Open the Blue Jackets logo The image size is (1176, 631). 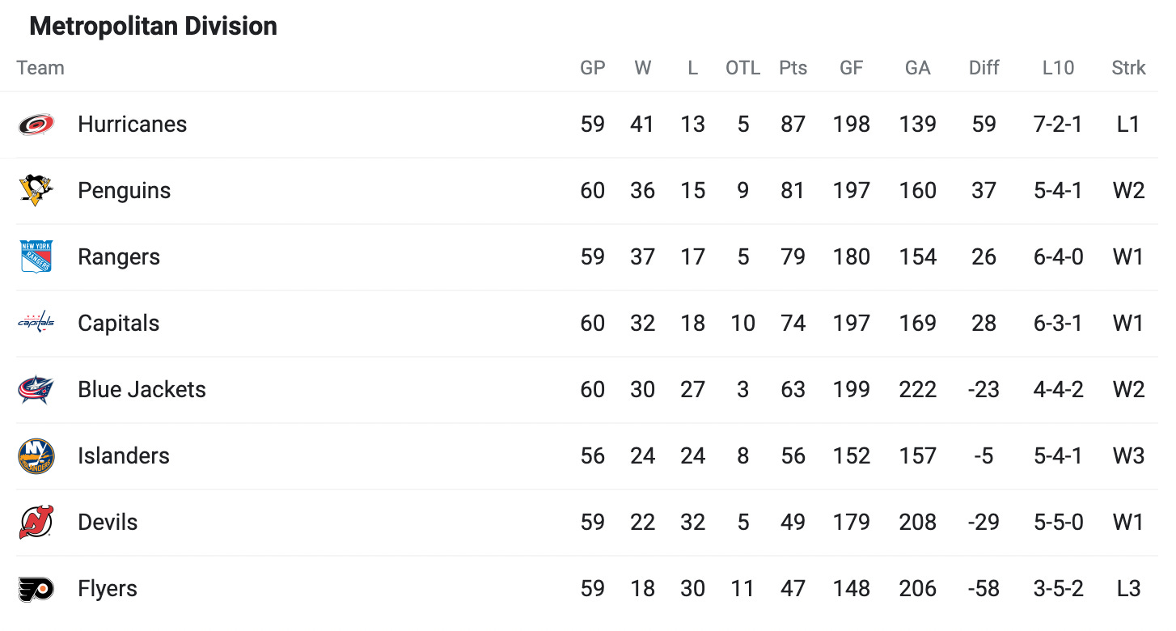[36, 390]
